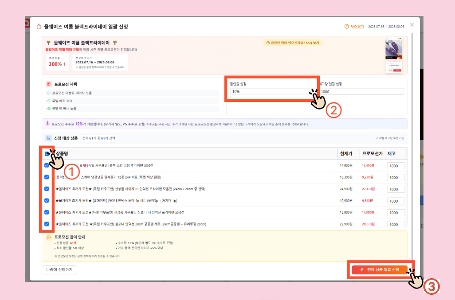Click the flame icon beside the dialog title
The width and height of the screenshot is (455, 300).
39,27
